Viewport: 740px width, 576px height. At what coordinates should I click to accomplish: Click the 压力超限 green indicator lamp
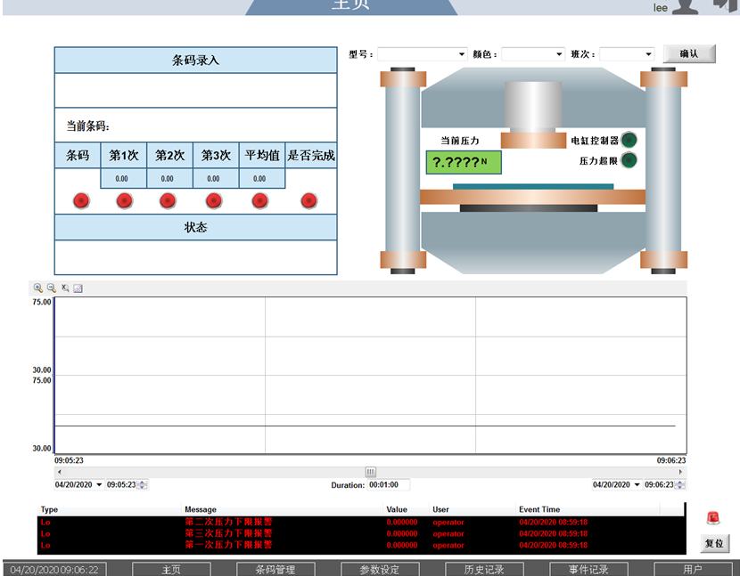point(629,161)
